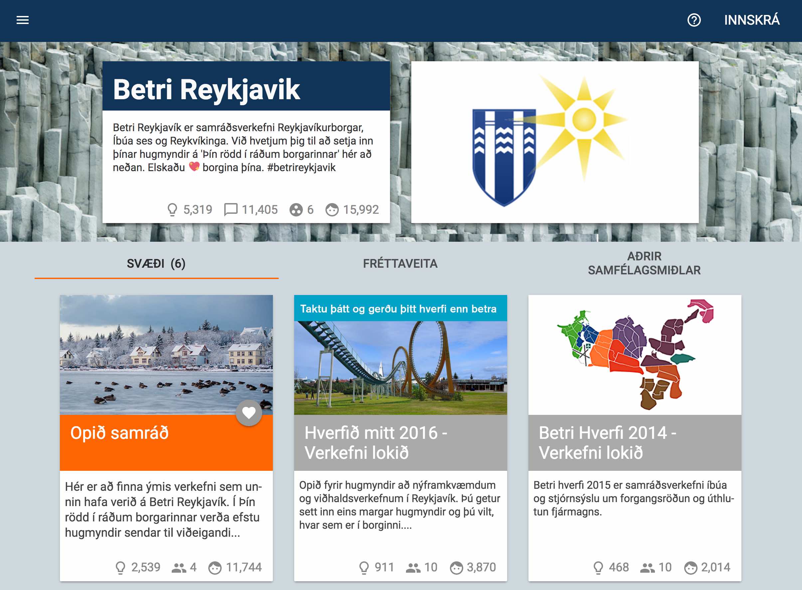Screen dimensions: 802x590
Task: Click the Opið samráð card title
Action: click(119, 433)
